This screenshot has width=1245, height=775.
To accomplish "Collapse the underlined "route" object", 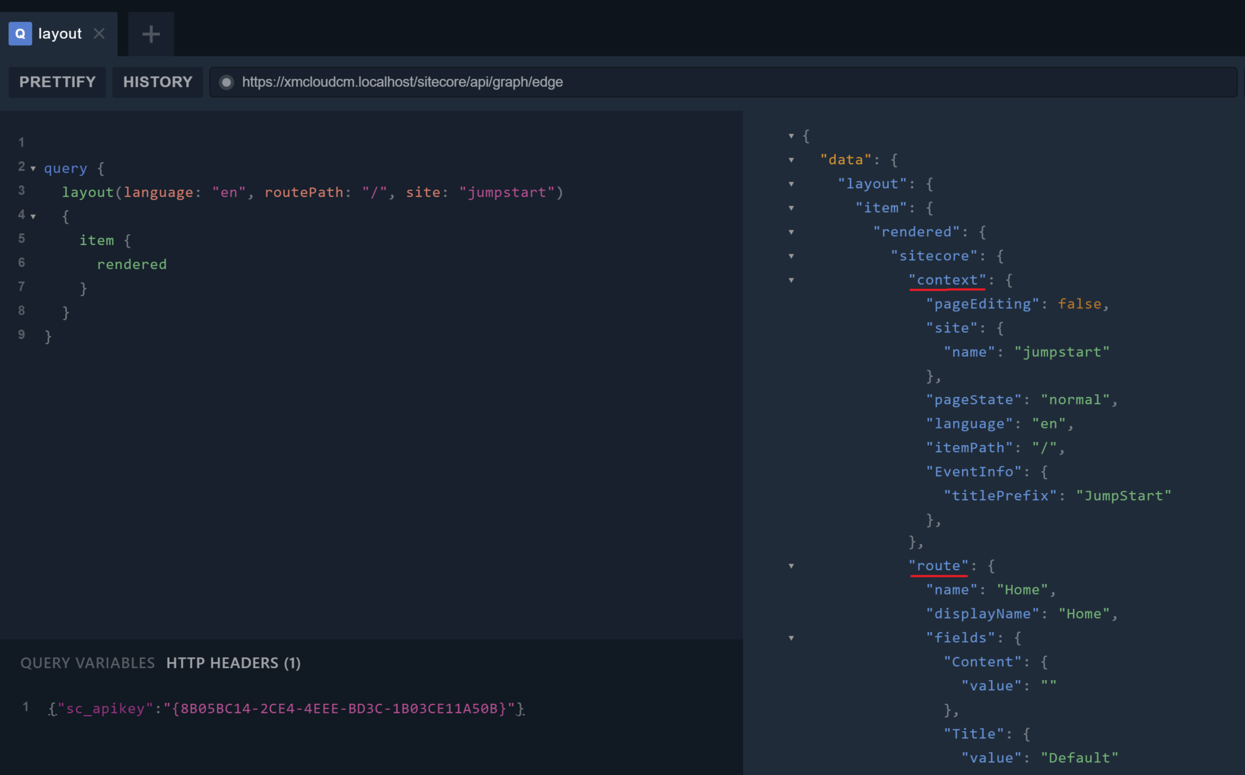I will tap(792, 565).
